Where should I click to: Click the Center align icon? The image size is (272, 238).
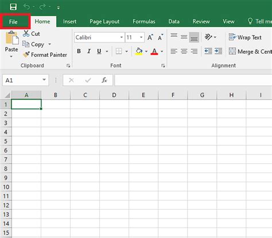[x=184, y=51]
